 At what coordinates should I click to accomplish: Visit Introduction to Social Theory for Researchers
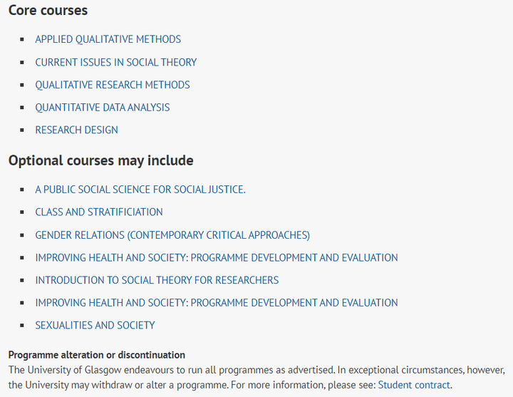[x=157, y=280]
